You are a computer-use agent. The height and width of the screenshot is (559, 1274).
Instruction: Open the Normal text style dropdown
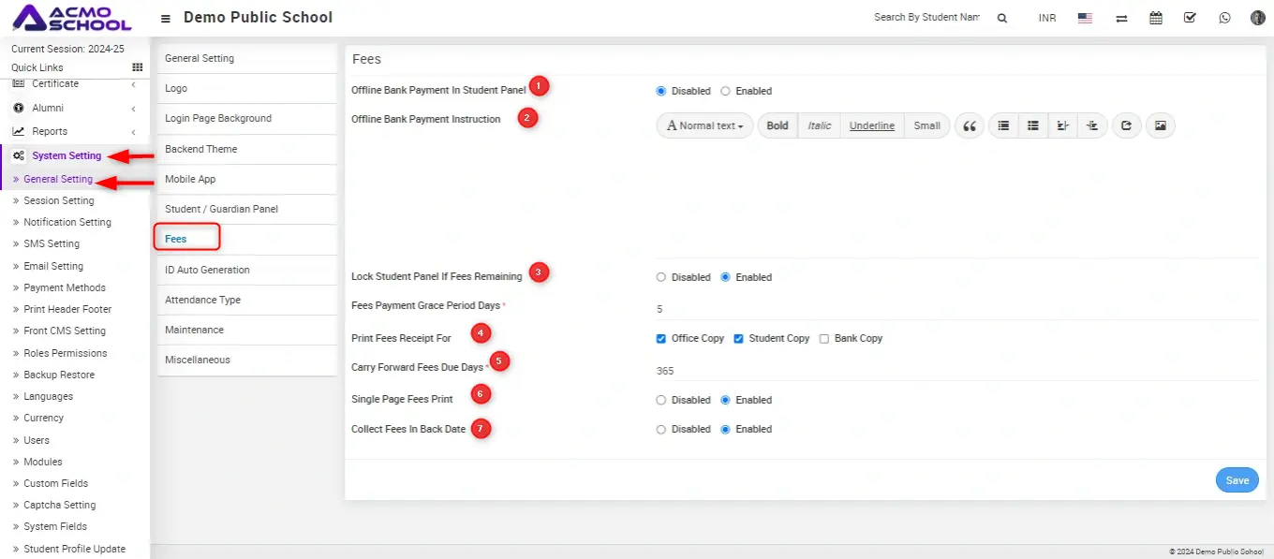pyautogui.click(x=704, y=125)
